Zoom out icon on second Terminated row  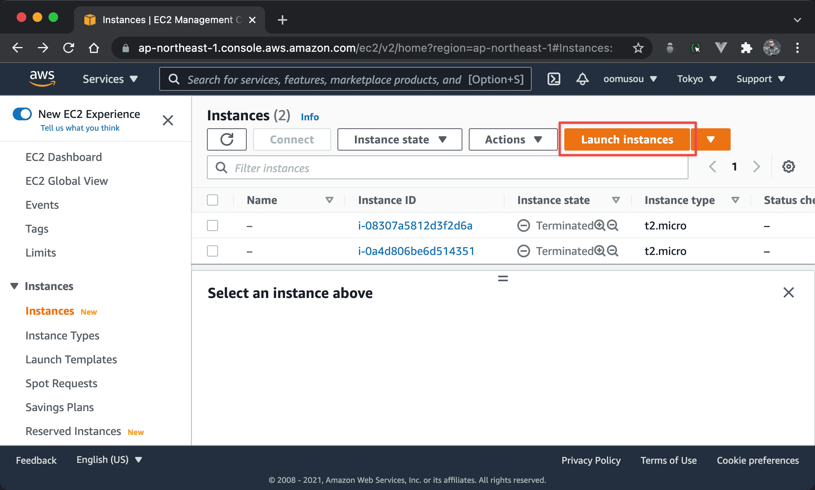pos(613,251)
